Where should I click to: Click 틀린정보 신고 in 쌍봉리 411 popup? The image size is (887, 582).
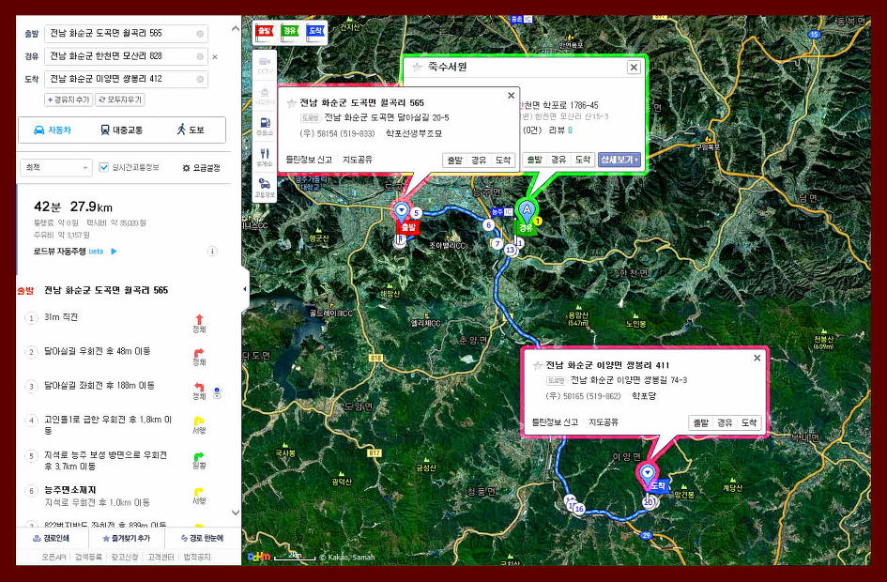[x=555, y=422]
